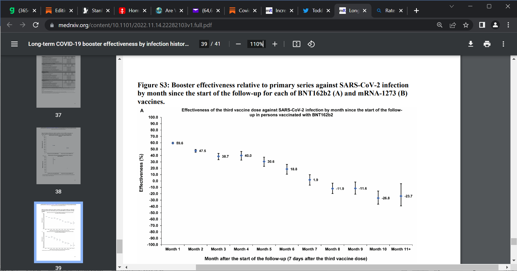Bookmark this page with star icon
Screen dimensions: 517x271
466,25
